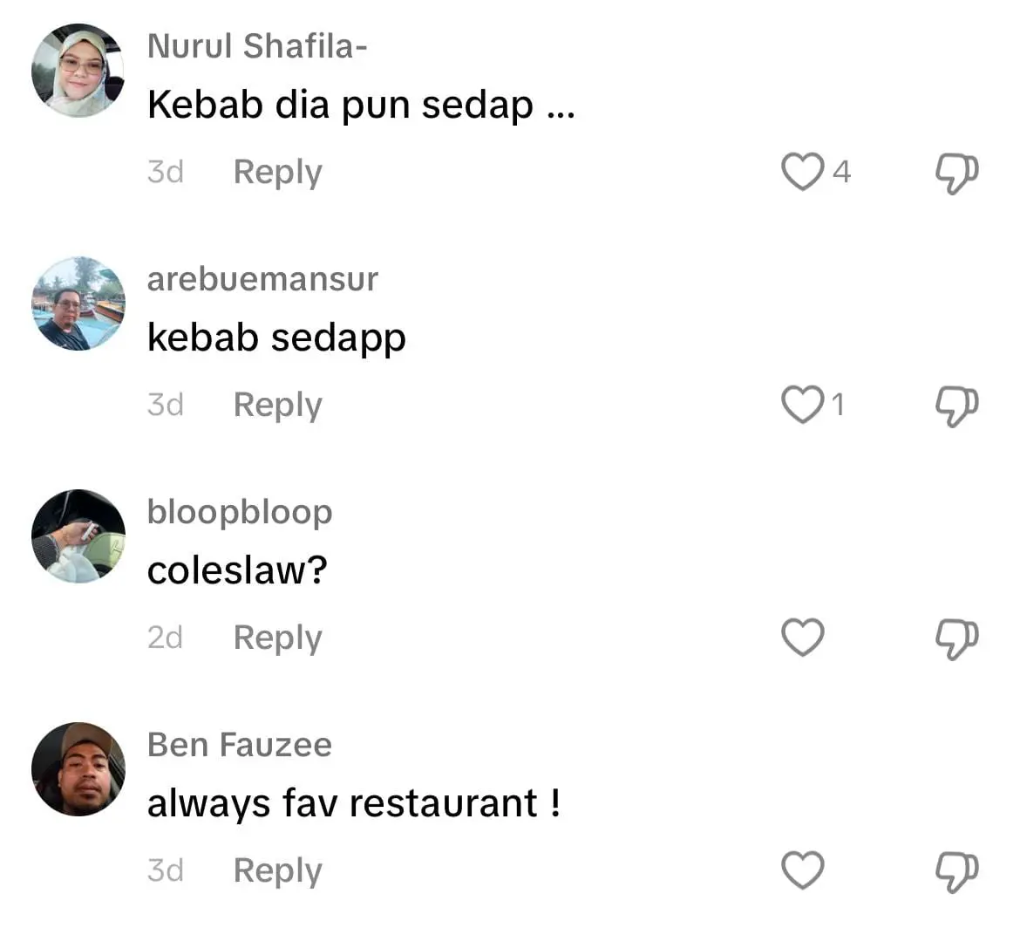Like Nurul Shafila-'s kebab comment
The width and height of the screenshot is (1020, 928).
pos(802,171)
